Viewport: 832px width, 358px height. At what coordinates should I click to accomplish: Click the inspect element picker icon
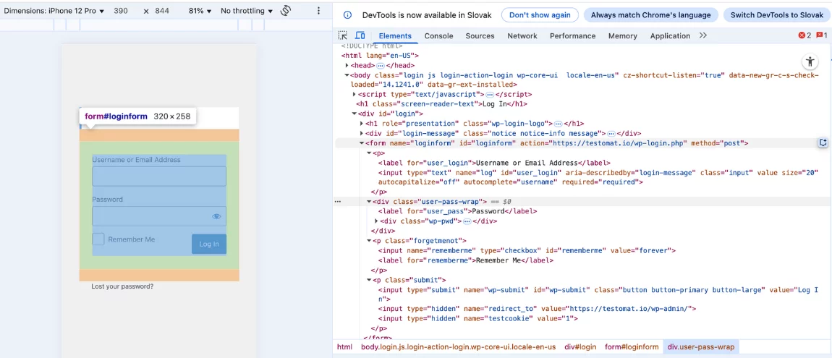343,35
